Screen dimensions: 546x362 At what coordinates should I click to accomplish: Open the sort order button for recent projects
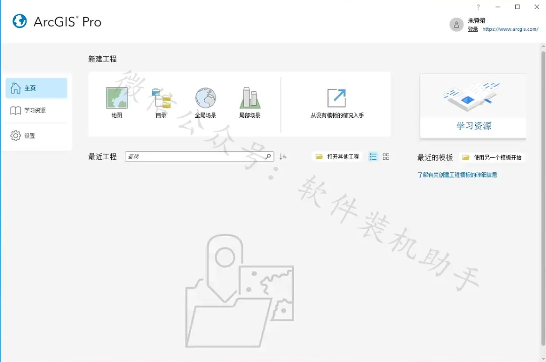[283, 157]
